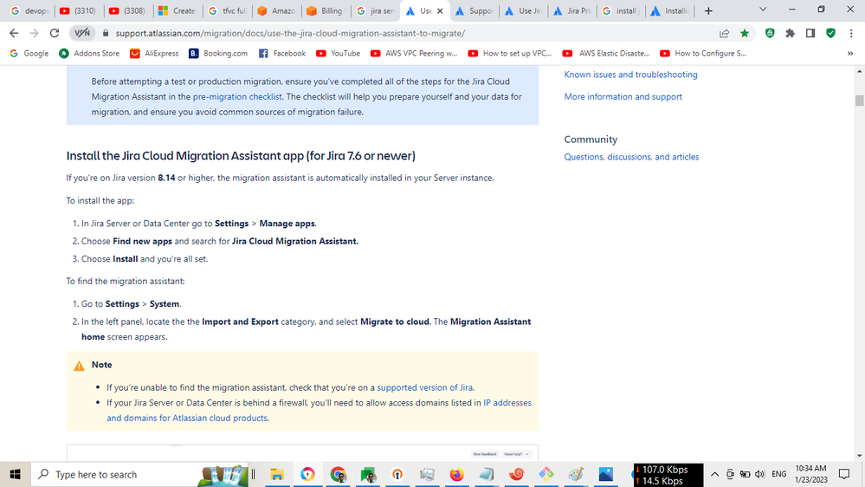Switch to the jira search tab

click(375, 10)
